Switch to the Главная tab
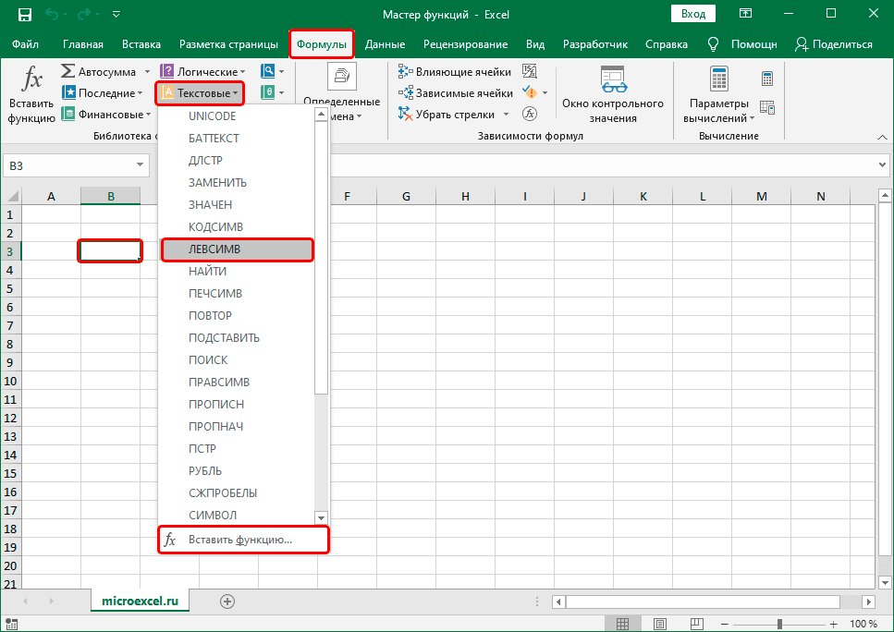Image resolution: width=894 pixels, height=632 pixels. point(82,43)
